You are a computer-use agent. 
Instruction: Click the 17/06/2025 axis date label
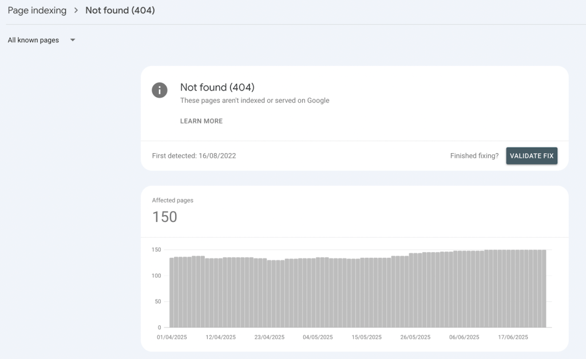(513, 337)
